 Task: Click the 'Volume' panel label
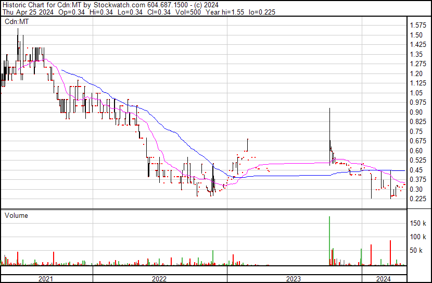[16, 215]
